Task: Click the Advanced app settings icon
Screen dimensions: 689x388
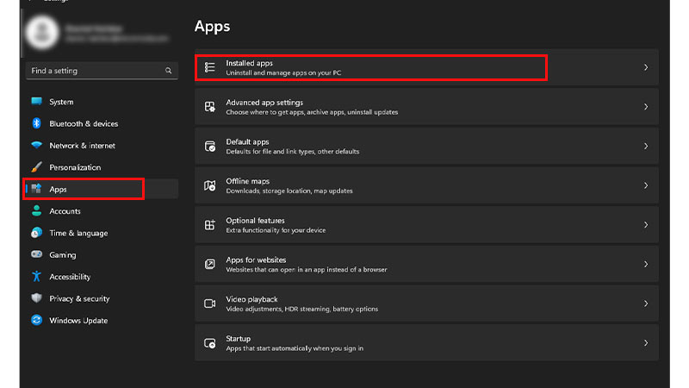Action: [x=209, y=107]
